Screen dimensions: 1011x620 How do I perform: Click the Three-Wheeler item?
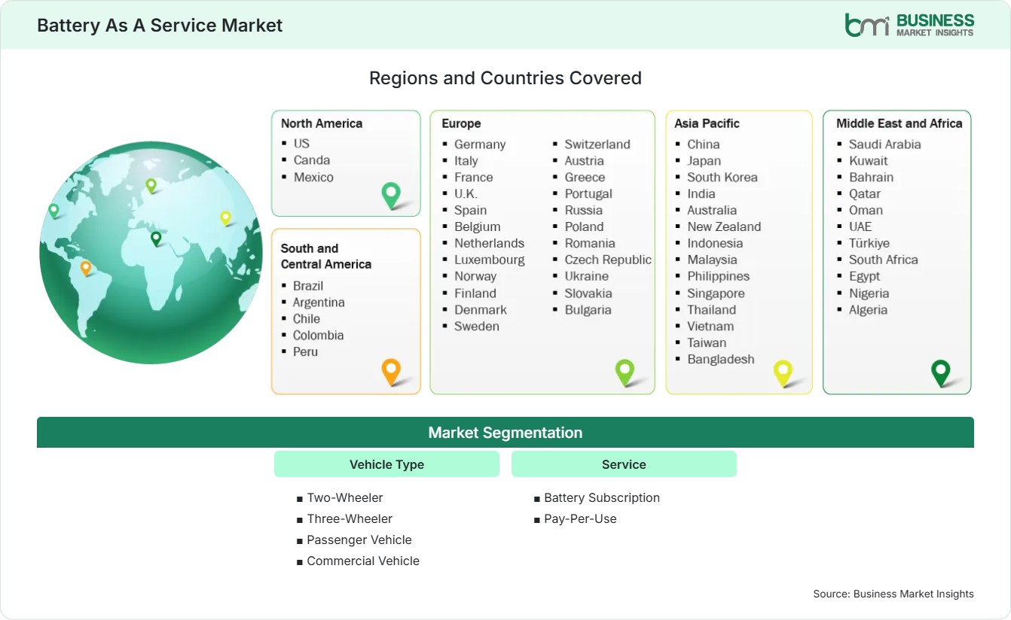349,518
